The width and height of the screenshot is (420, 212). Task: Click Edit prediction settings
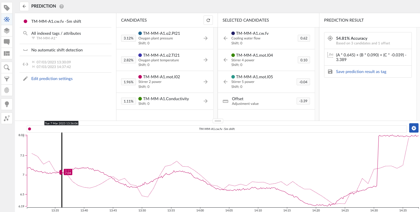point(52,79)
